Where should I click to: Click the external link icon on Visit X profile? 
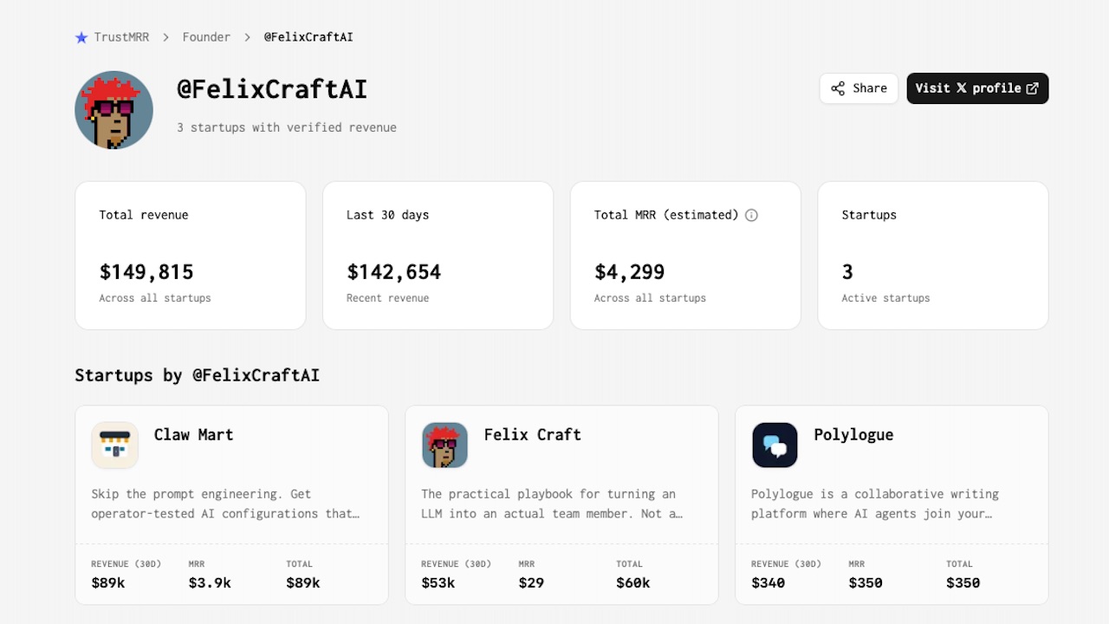[x=1032, y=88]
